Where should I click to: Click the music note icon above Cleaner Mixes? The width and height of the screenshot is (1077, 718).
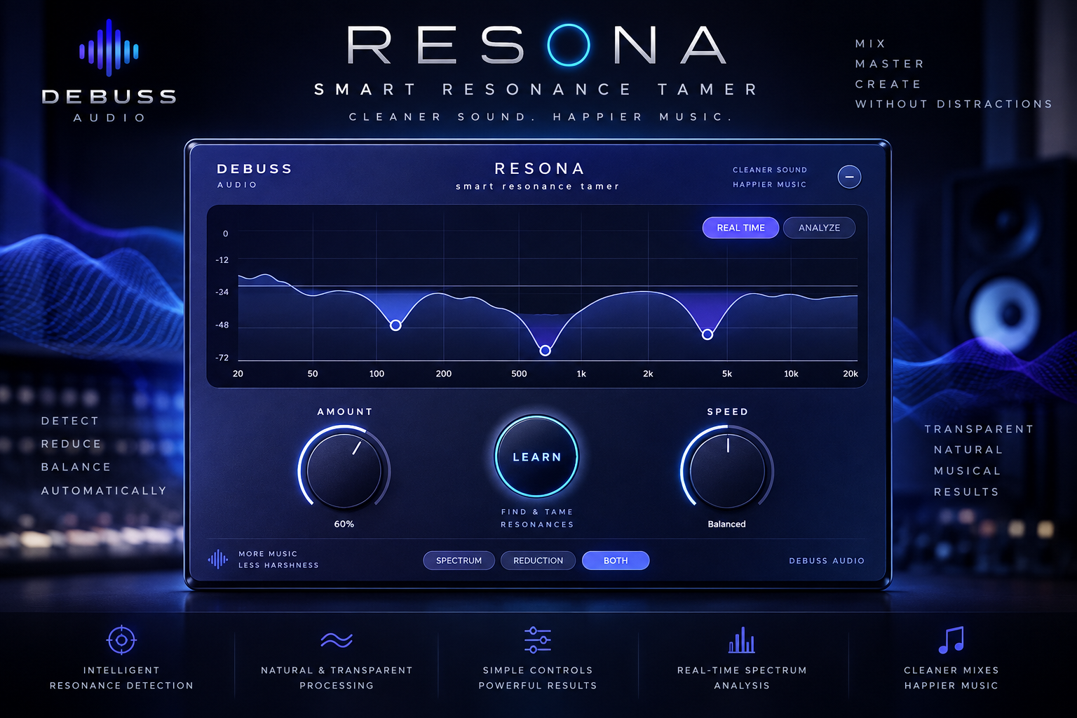coord(951,639)
